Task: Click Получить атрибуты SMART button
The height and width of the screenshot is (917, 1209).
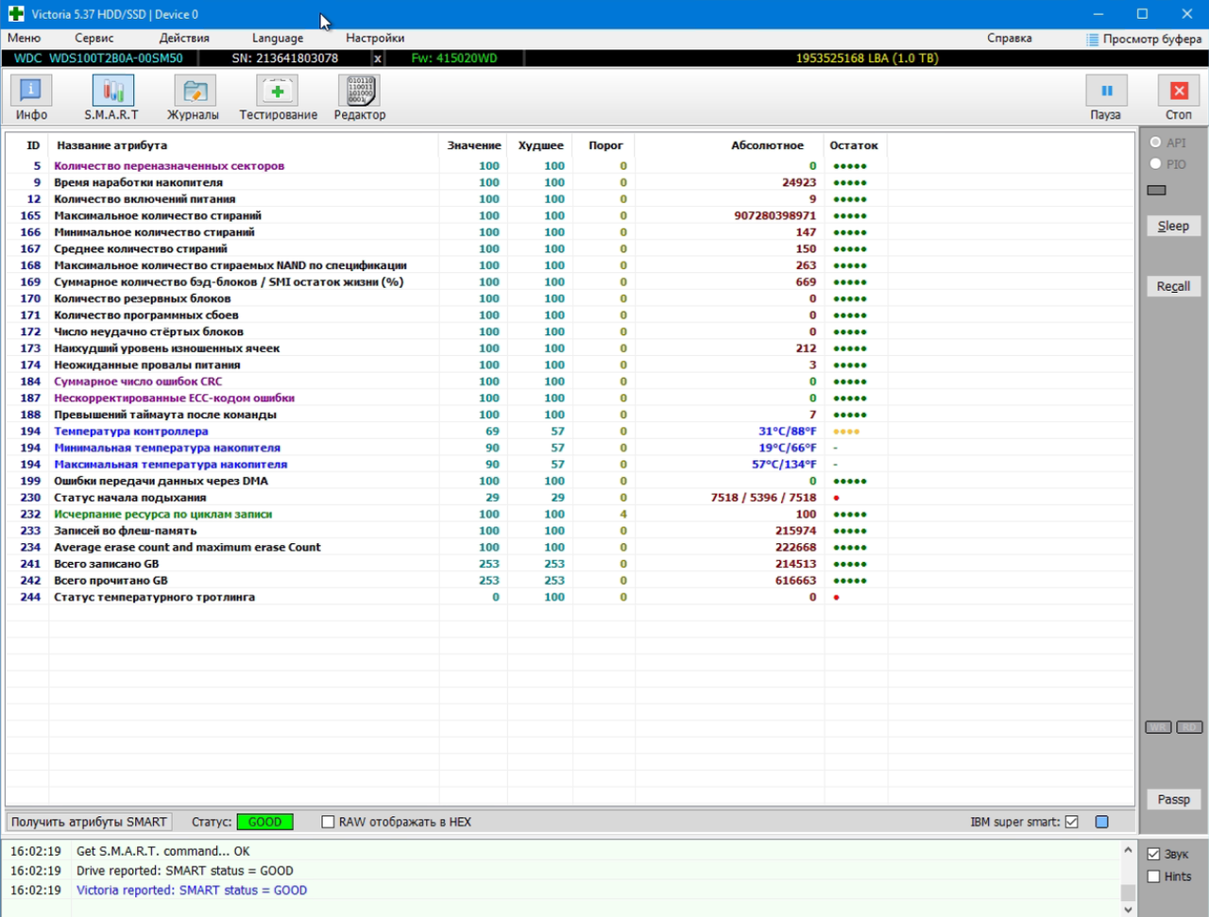Action: coord(89,823)
